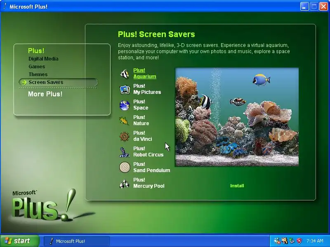Click the Plus! Aquarium fish icon

pyautogui.click(x=125, y=74)
